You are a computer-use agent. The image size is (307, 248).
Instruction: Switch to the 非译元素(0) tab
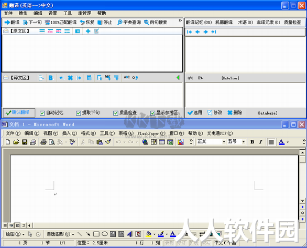[x=268, y=23]
